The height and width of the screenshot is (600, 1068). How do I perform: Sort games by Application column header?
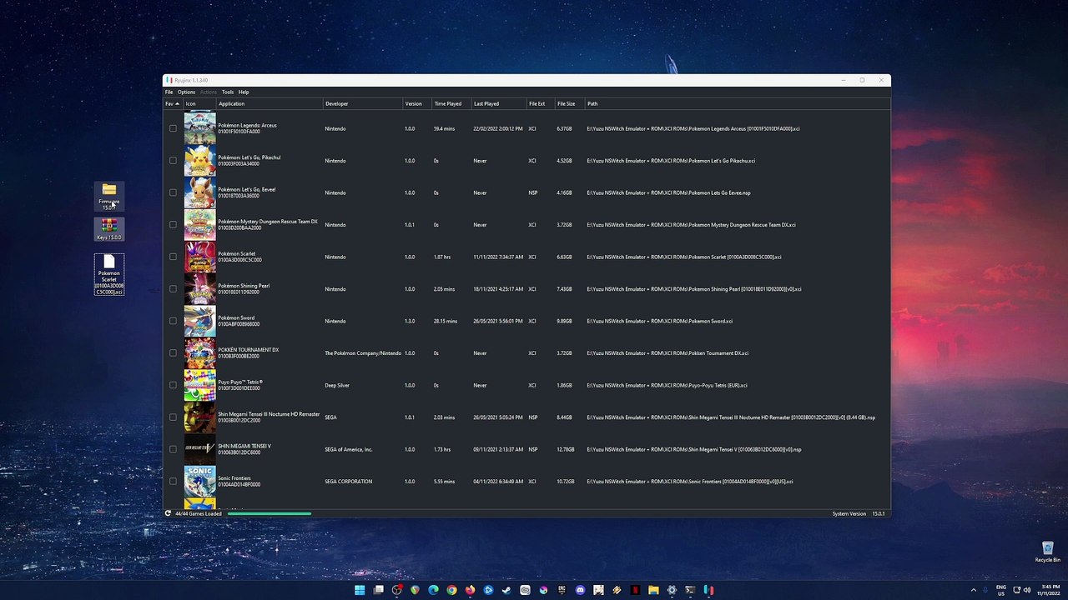point(270,103)
